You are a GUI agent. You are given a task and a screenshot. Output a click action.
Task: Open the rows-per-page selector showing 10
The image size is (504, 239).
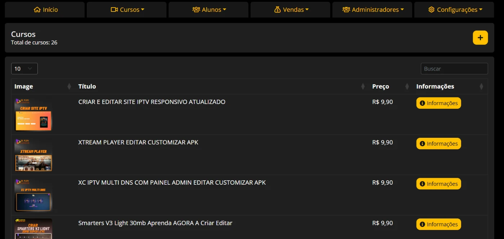click(x=24, y=69)
